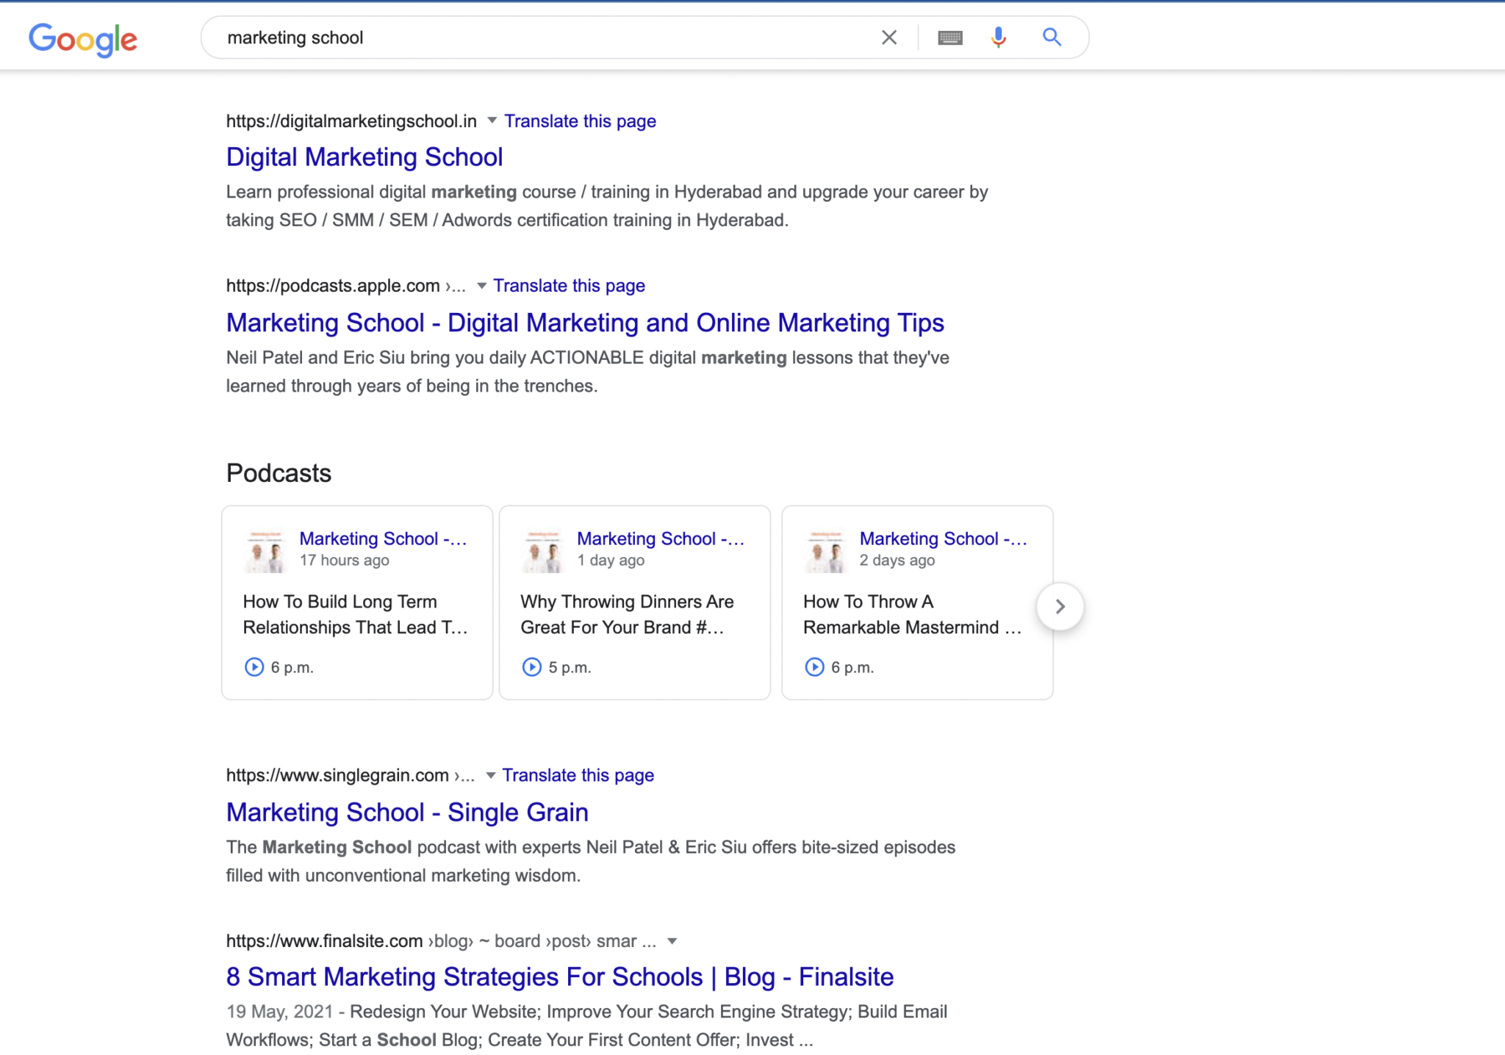Start voice search with the microphone icon
This screenshot has height=1055, width=1505.
(998, 37)
